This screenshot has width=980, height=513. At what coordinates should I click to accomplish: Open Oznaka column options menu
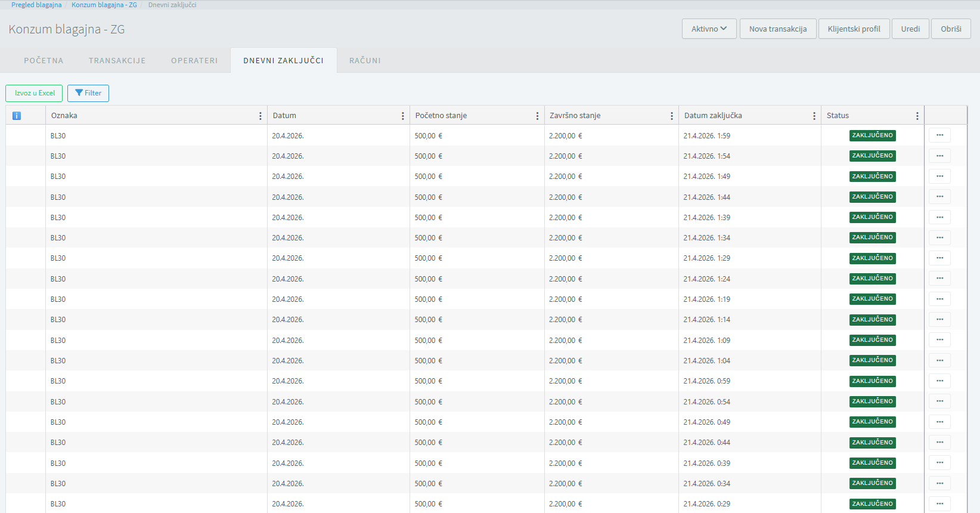tap(260, 116)
